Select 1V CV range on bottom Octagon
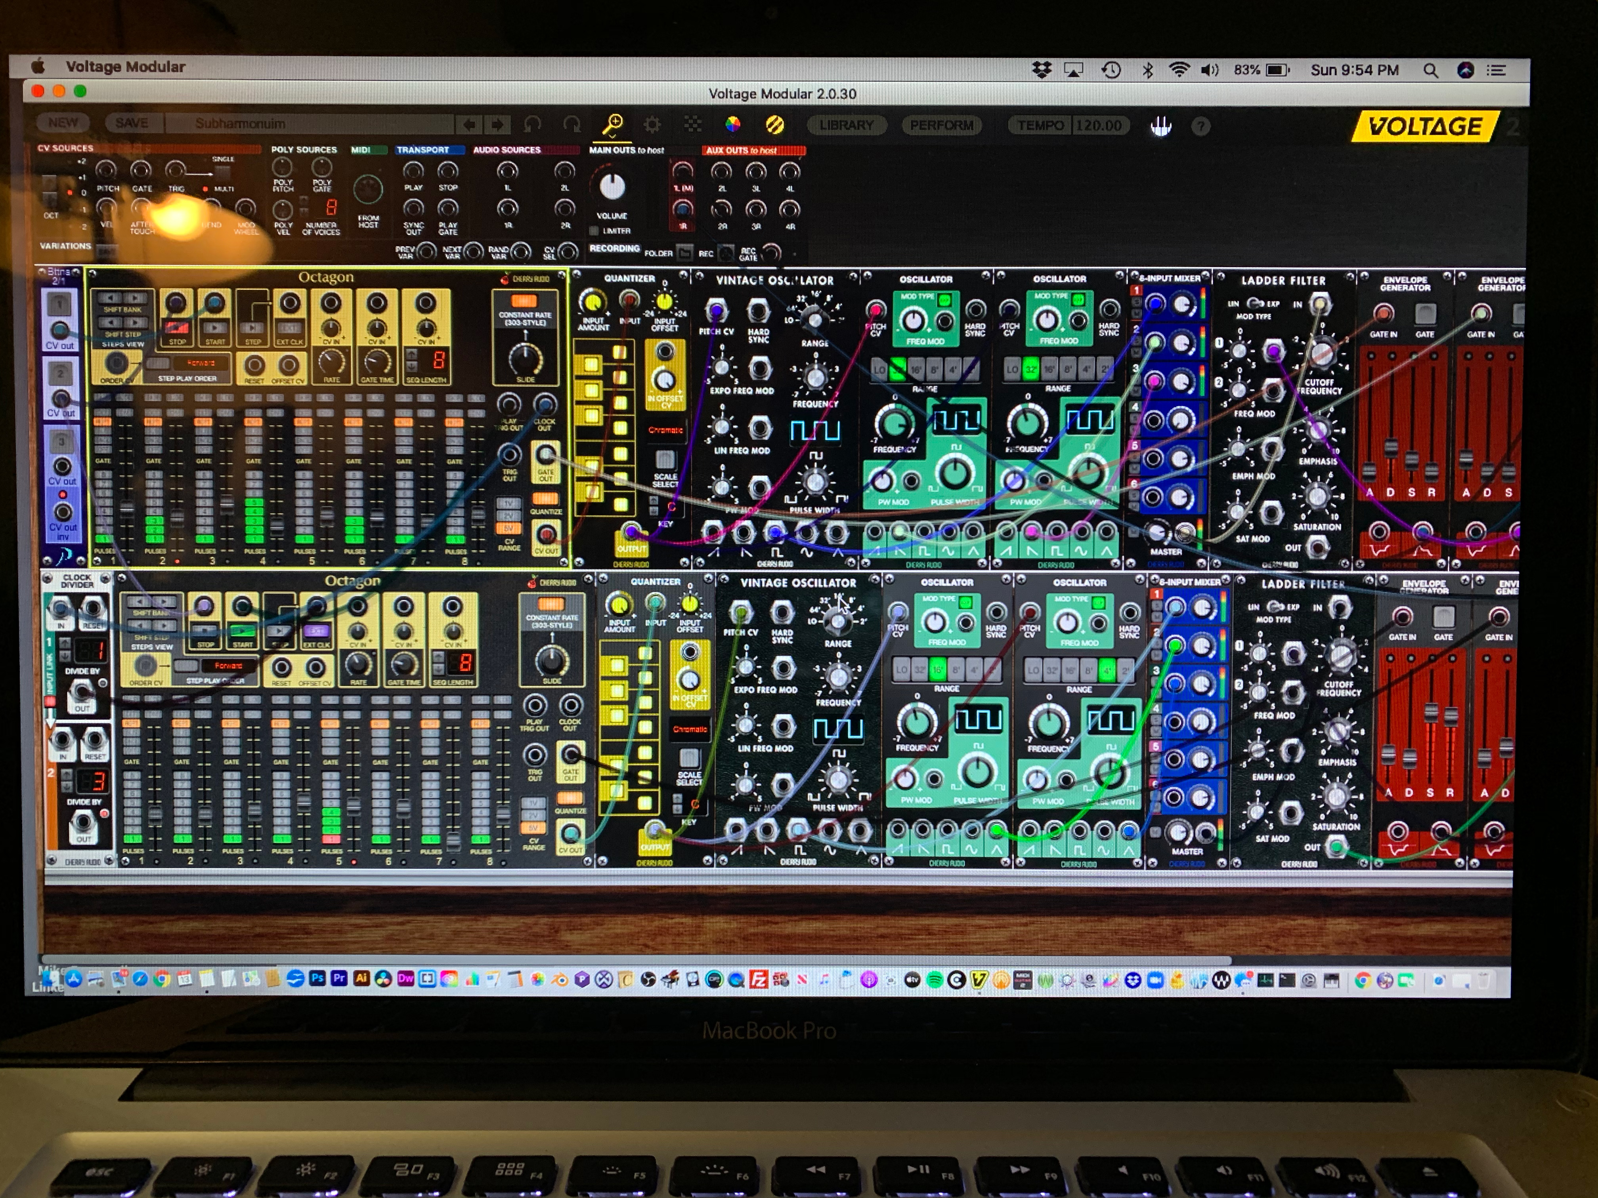 [x=534, y=804]
